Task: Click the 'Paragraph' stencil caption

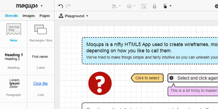Action: coord(13,95)
